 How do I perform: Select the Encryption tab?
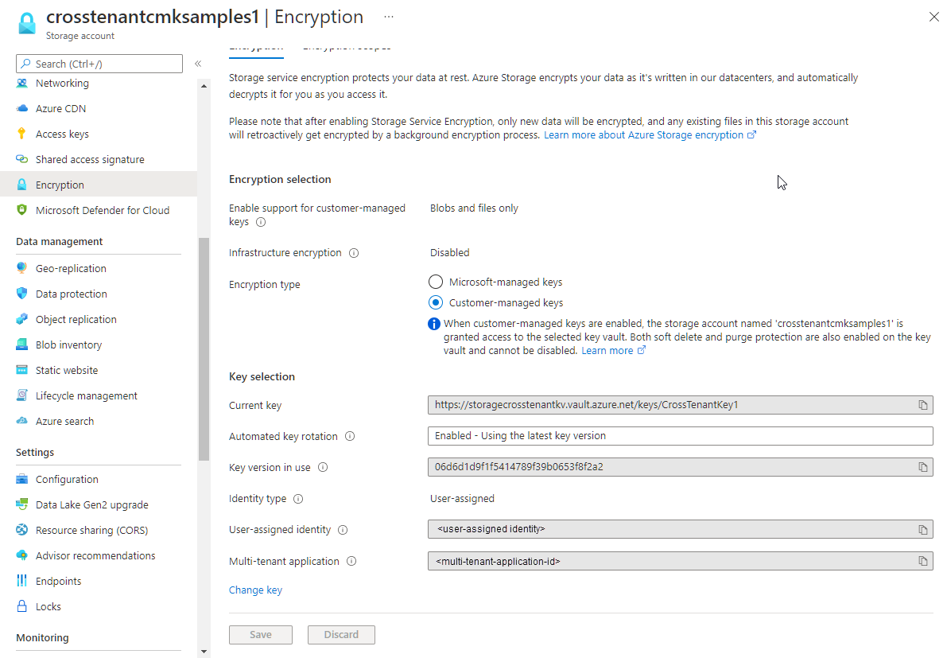click(x=256, y=46)
